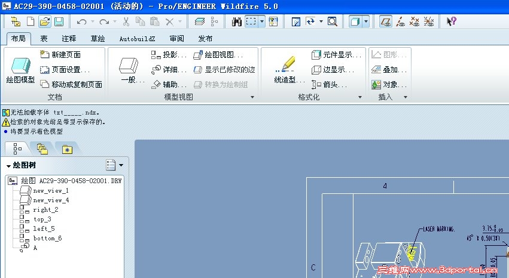Expand the 插入 group dropdown arrow
This screenshot has width=509, height=278.
[405, 97]
